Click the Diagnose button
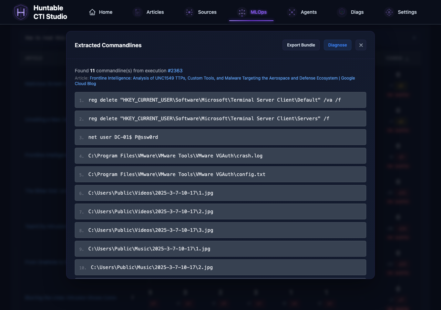 click(x=338, y=45)
